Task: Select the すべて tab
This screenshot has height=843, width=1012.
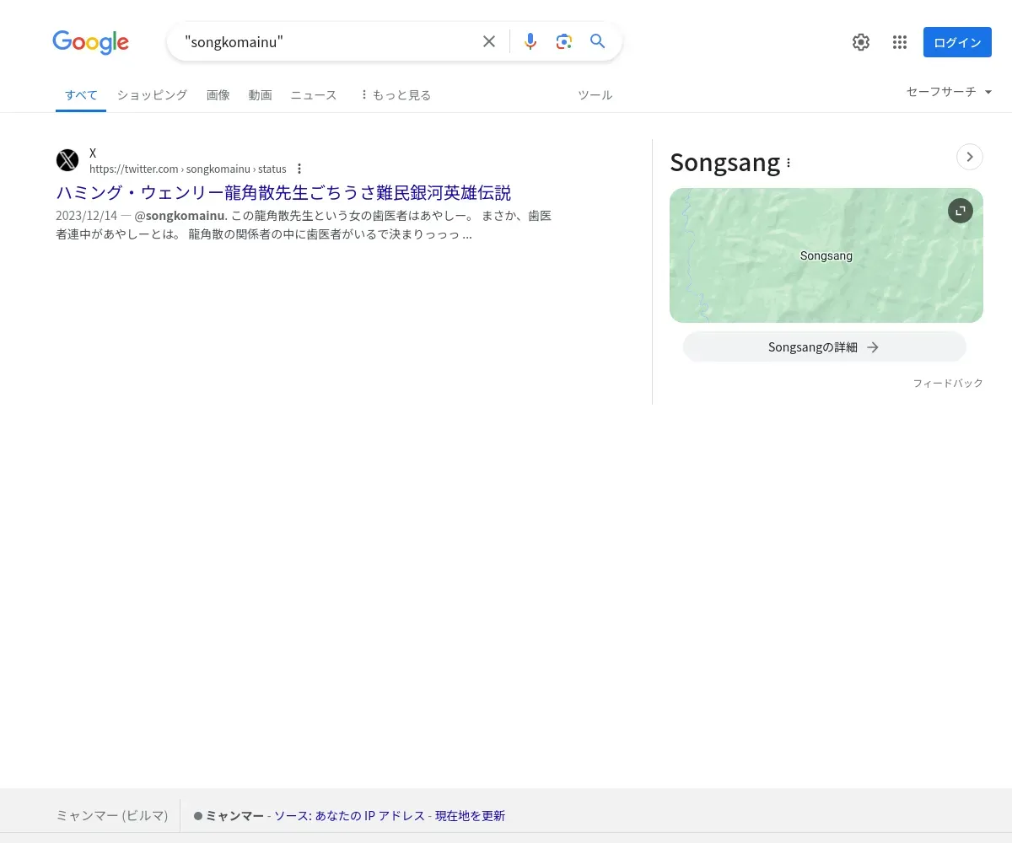Action: [81, 95]
